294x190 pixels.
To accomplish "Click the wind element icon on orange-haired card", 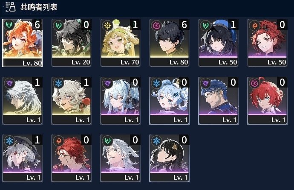I will coord(9,25).
